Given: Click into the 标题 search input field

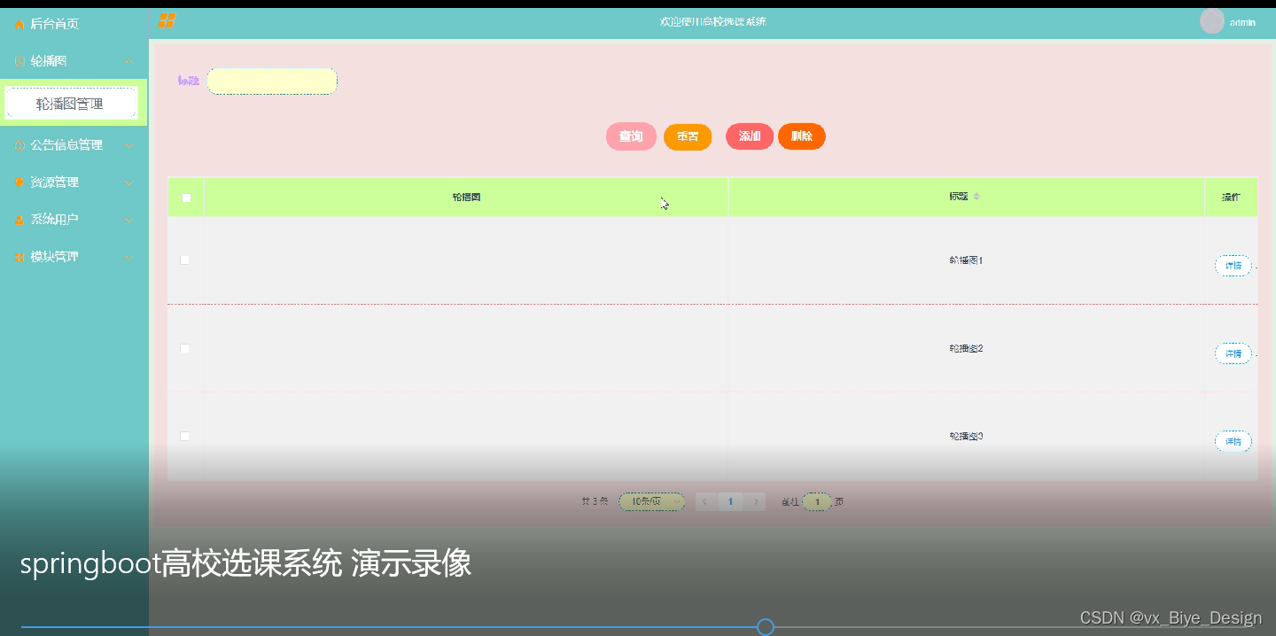Looking at the screenshot, I should tap(272, 81).
